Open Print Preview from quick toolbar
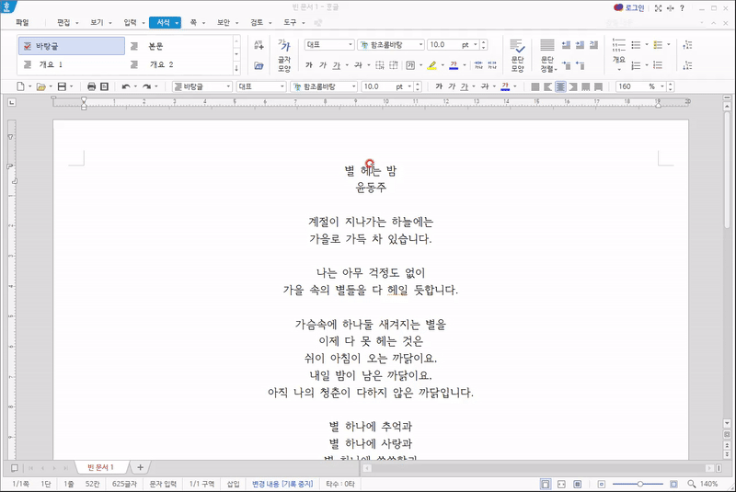Viewport: 736px width, 492px height. [104, 86]
